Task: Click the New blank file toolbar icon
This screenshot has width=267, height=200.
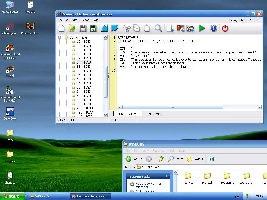Action: [x=62, y=28]
